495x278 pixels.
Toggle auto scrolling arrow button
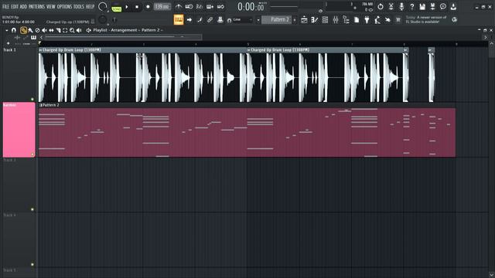189,19
